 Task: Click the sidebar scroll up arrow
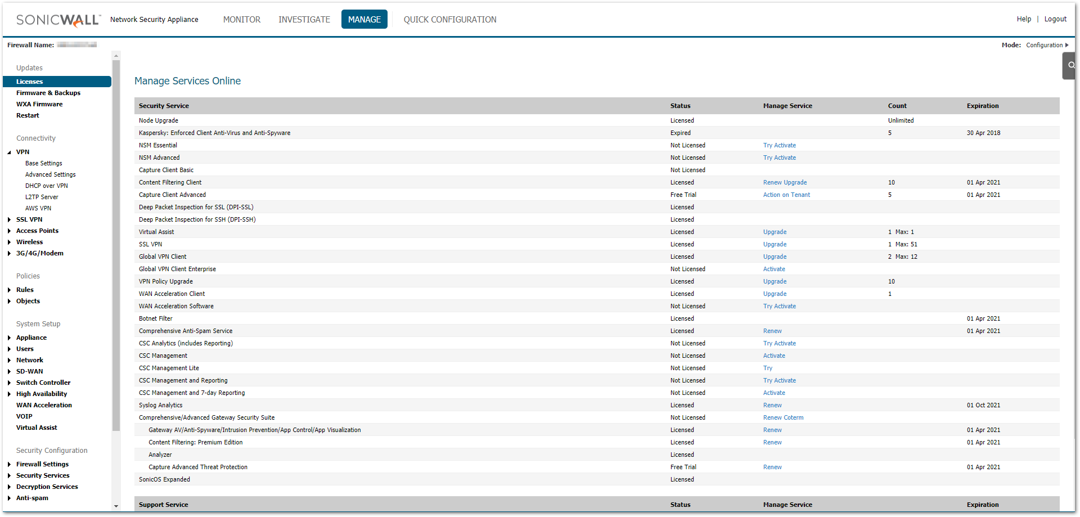pos(116,56)
